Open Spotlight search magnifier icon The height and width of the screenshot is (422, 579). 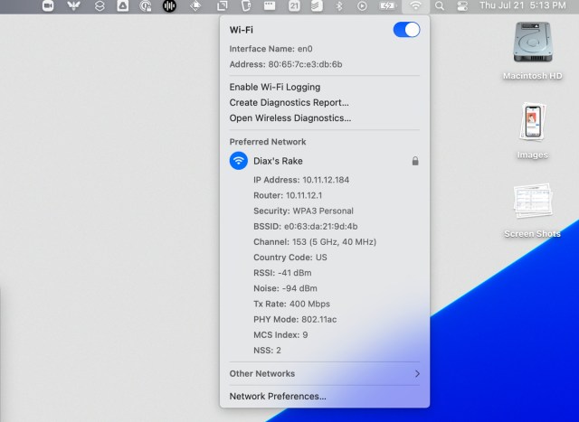tap(440, 5)
